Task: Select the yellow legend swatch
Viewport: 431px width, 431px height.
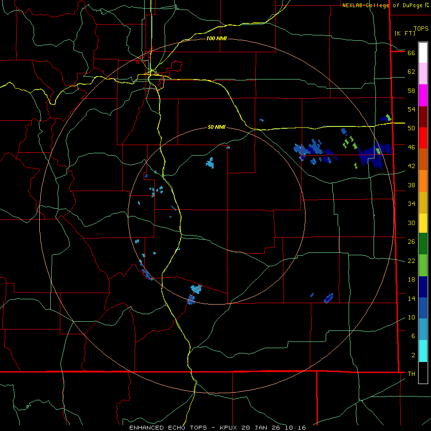Action: [423, 223]
